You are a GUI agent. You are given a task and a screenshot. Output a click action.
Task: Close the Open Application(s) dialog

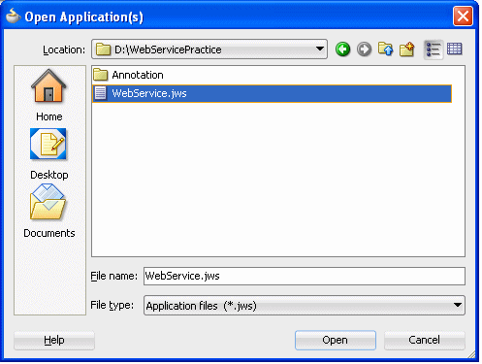point(463,16)
